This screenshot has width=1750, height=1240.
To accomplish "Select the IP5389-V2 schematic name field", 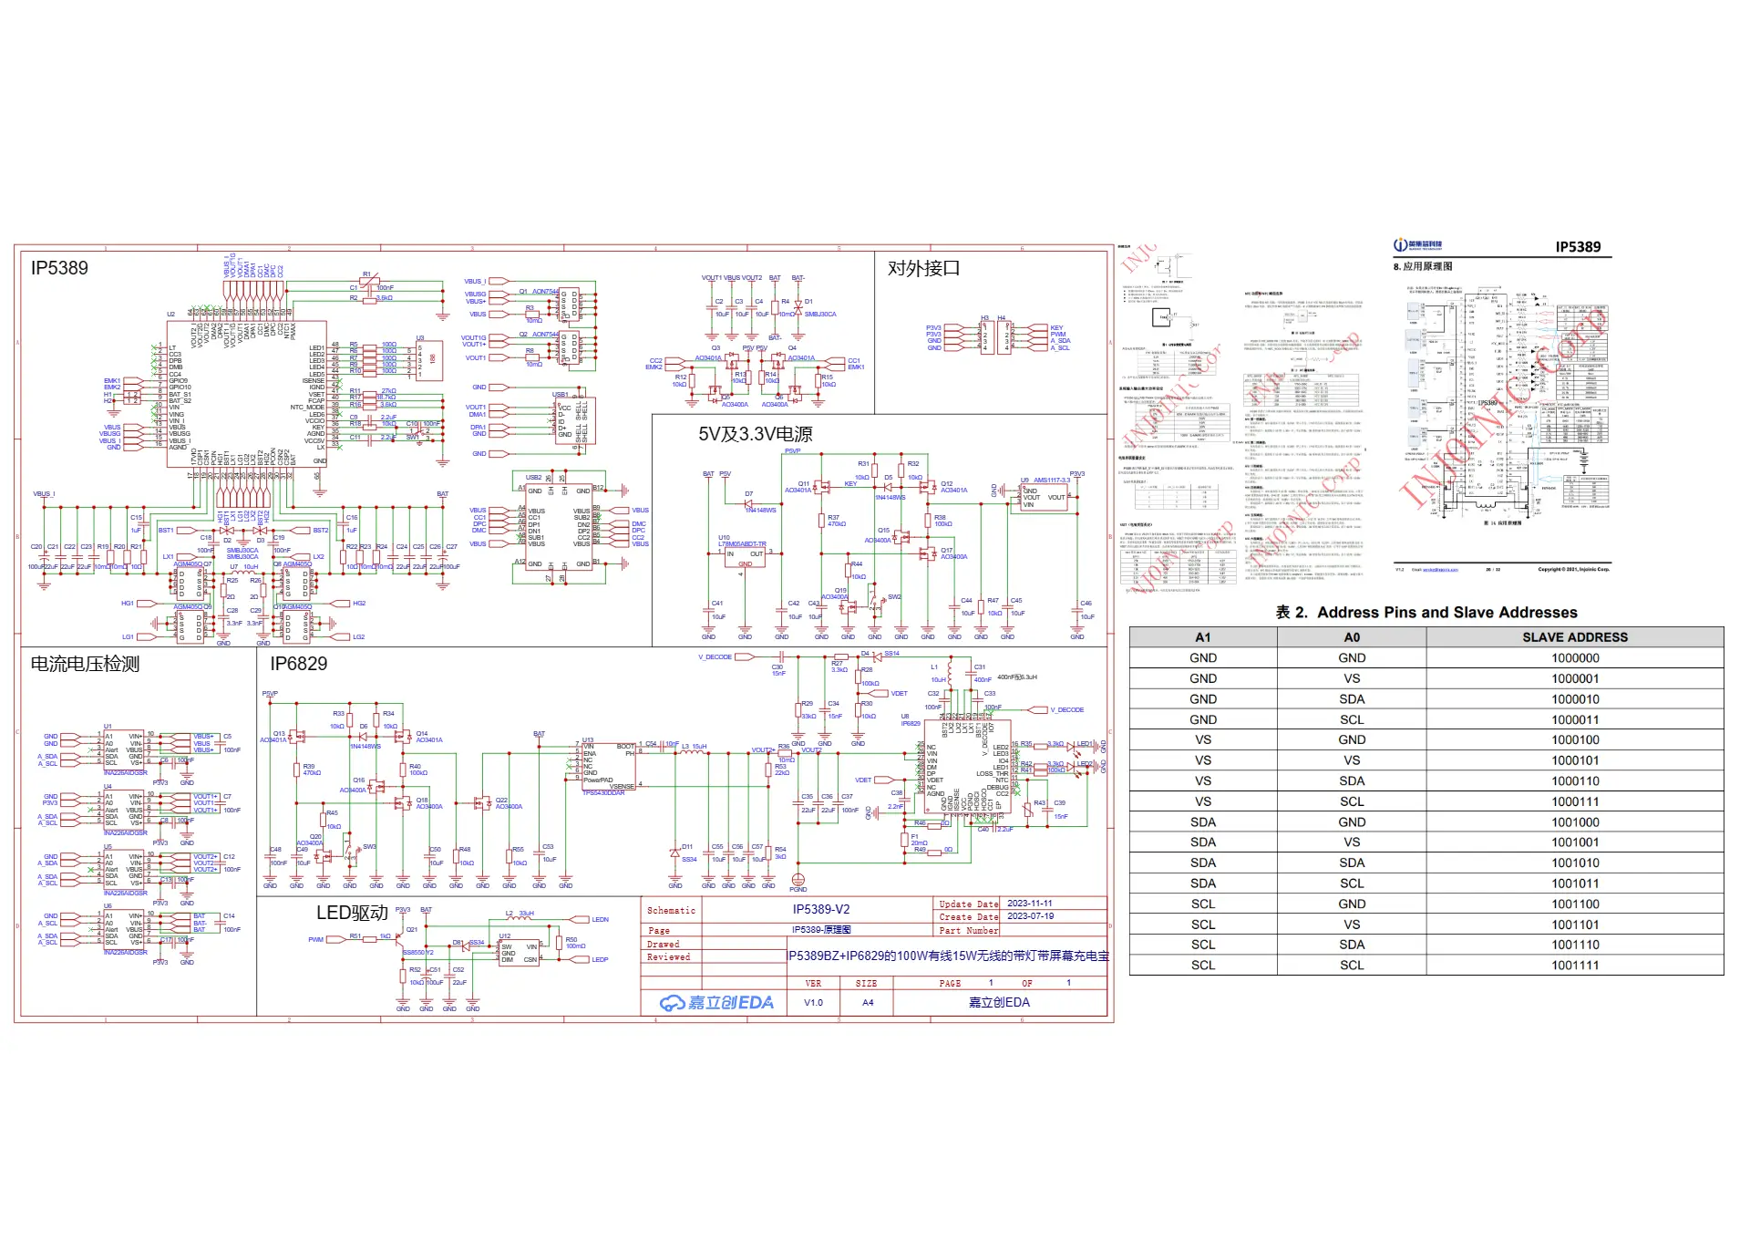I will tap(820, 909).
